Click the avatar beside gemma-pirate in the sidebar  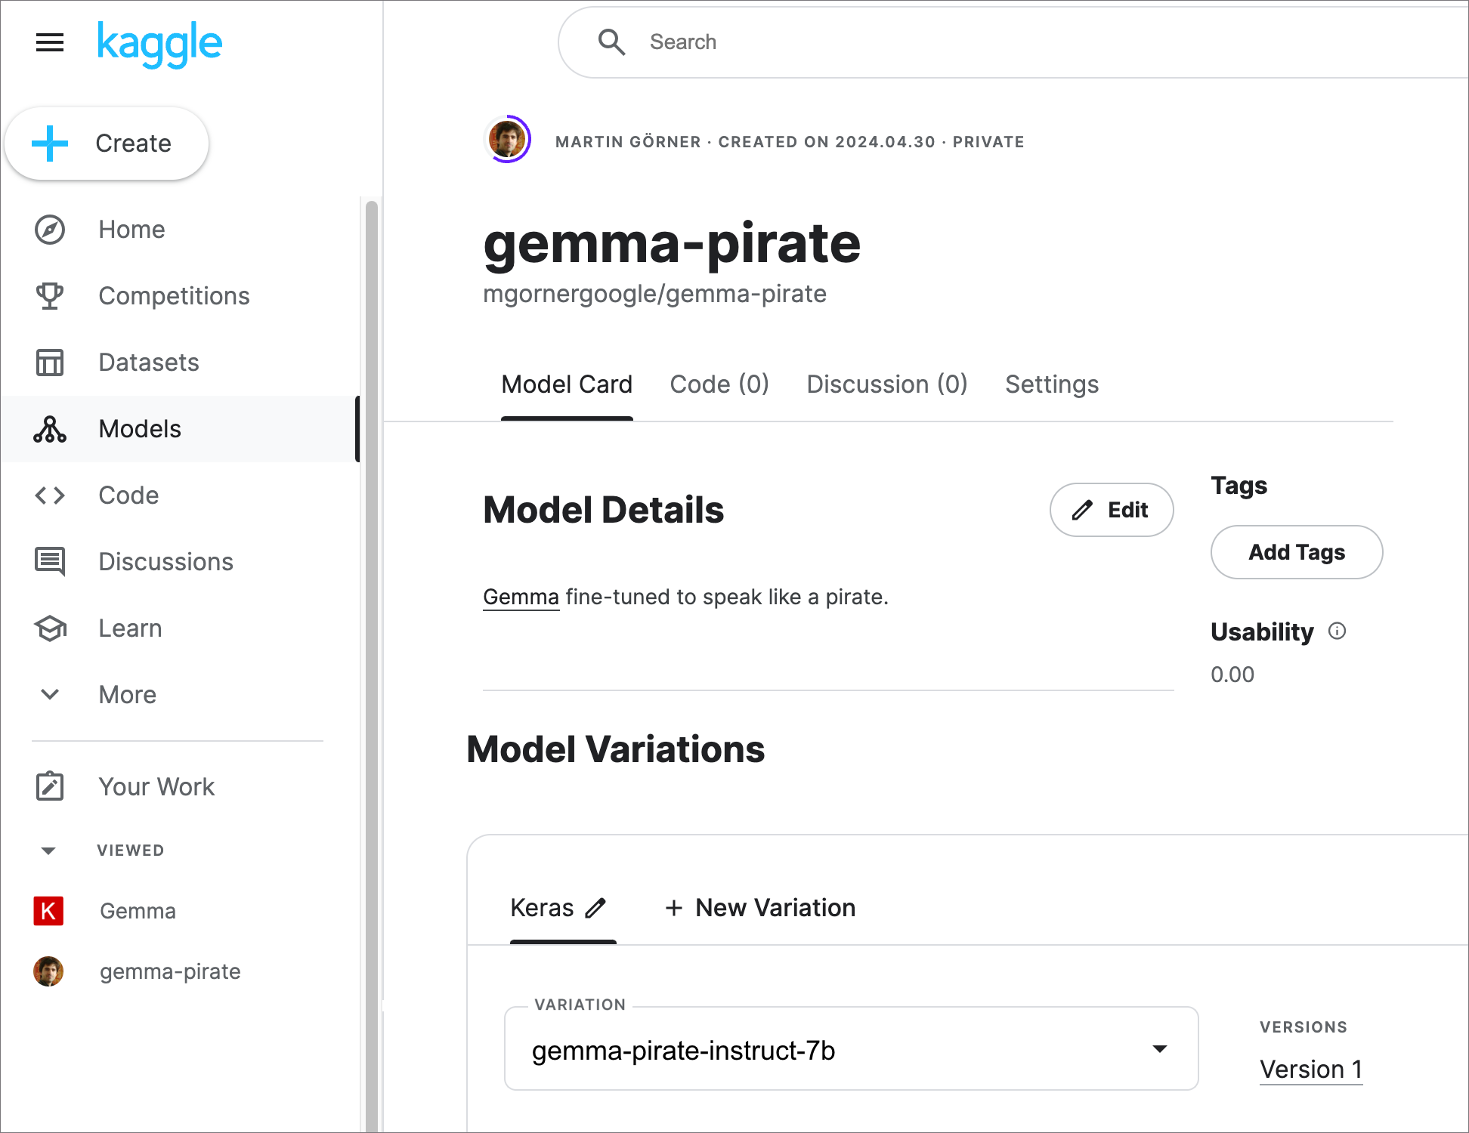click(48, 971)
